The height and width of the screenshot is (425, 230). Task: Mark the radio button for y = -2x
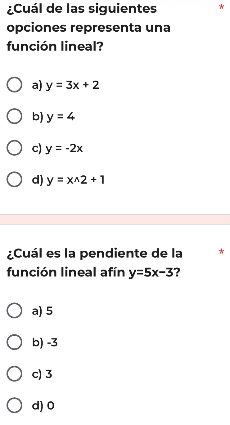(x=14, y=148)
